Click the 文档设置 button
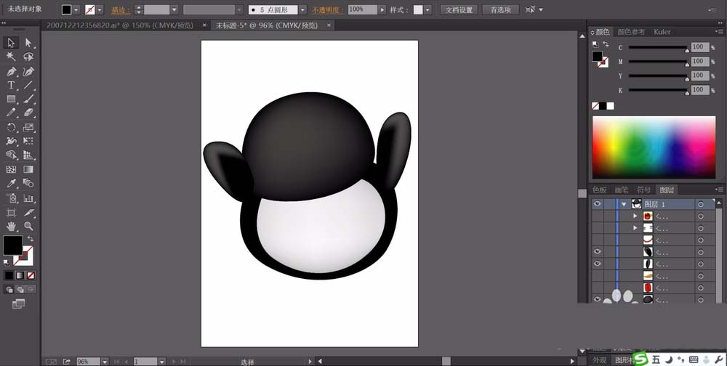Image resolution: width=727 pixels, height=366 pixels. (x=459, y=9)
